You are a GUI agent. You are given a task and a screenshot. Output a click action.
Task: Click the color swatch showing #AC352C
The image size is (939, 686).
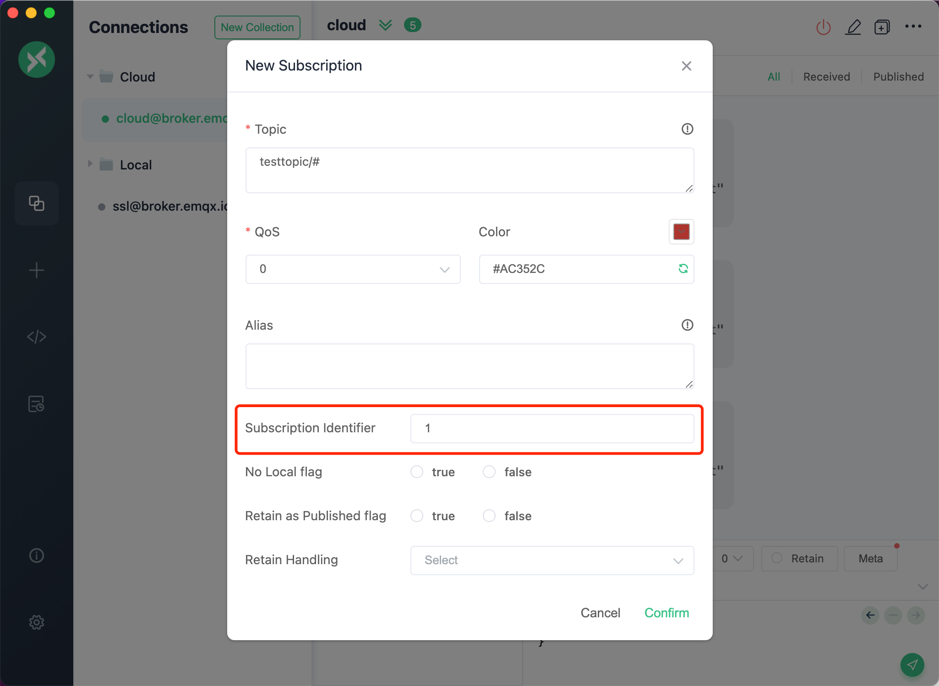(x=682, y=231)
